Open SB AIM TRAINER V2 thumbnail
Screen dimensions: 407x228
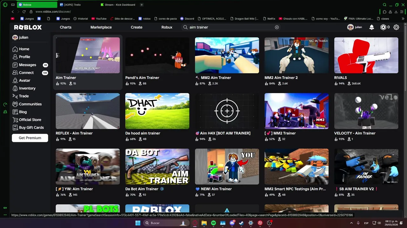[x=366, y=167]
